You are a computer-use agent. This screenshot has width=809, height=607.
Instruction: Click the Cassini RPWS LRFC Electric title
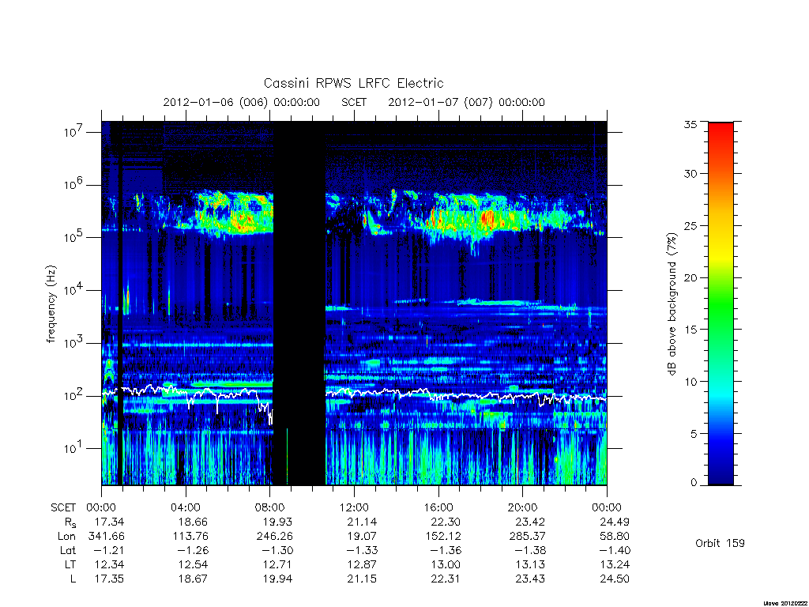(x=353, y=83)
